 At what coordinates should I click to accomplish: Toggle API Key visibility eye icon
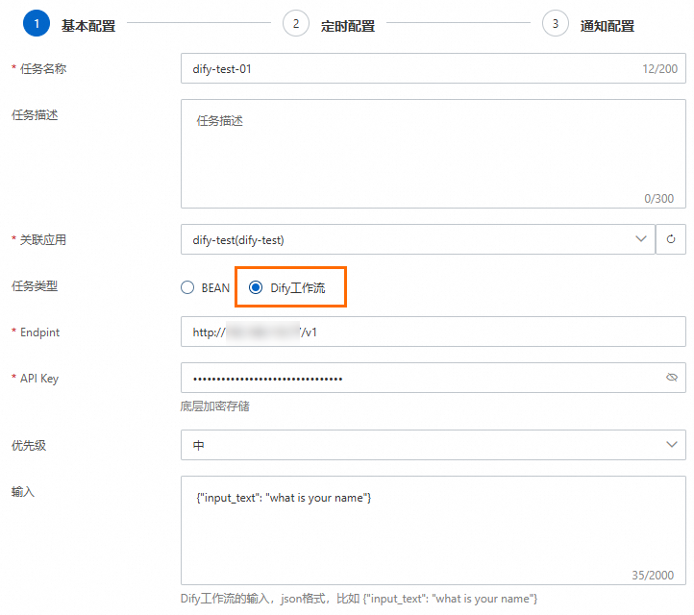pyautogui.click(x=672, y=378)
